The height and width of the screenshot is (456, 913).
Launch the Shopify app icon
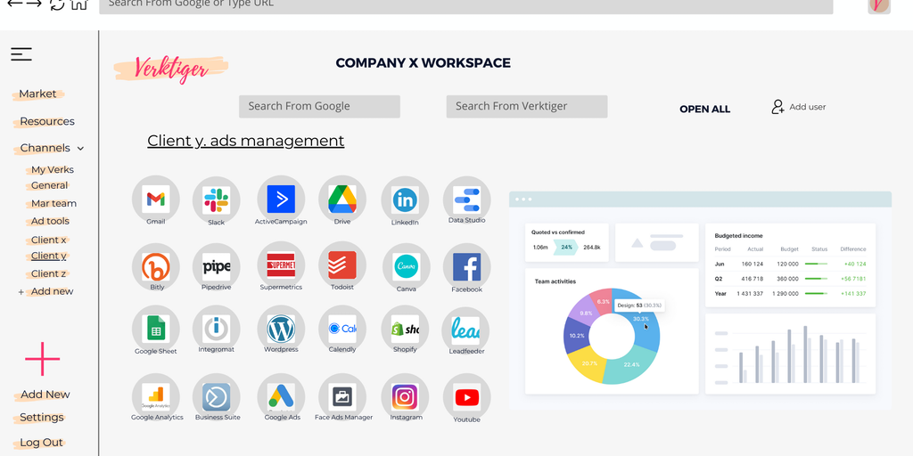tap(406, 330)
